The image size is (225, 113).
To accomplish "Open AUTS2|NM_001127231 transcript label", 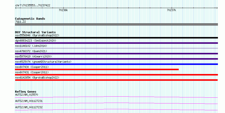I will click(29, 101).
